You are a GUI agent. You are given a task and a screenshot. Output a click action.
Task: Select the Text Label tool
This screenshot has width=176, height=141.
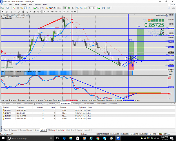(34, 12)
